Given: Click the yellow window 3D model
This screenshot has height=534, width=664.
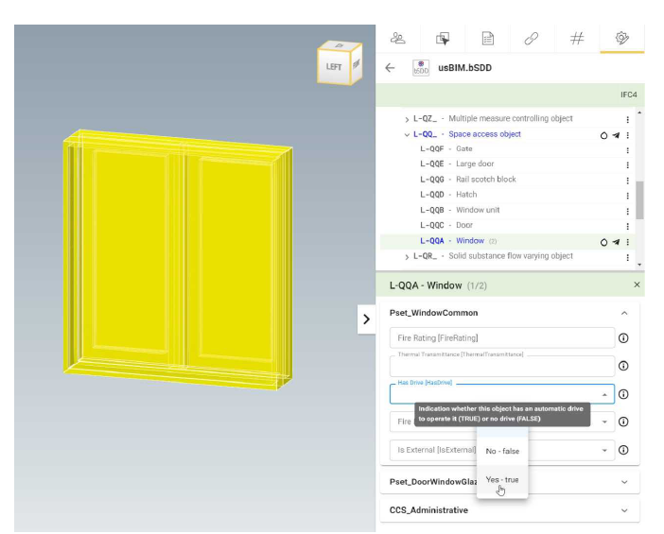Looking at the screenshot, I should 178,259.
